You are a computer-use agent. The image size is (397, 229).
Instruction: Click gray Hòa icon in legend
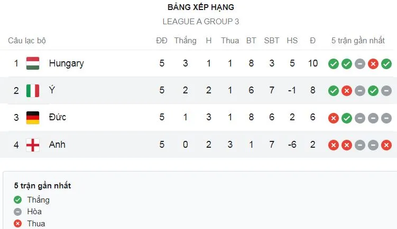click(x=18, y=212)
